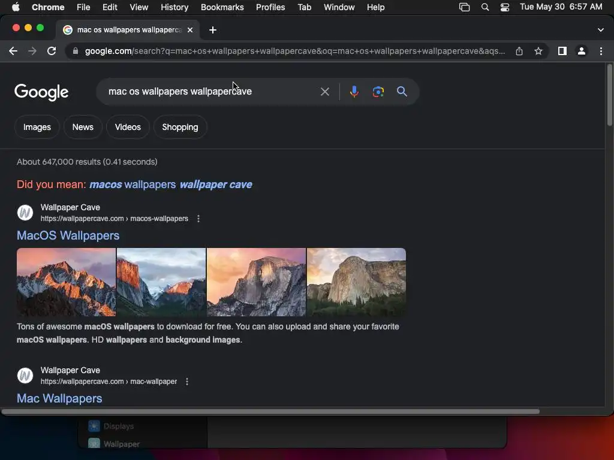Open the Profiles menu
The image size is (614, 460).
click(270, 7)
